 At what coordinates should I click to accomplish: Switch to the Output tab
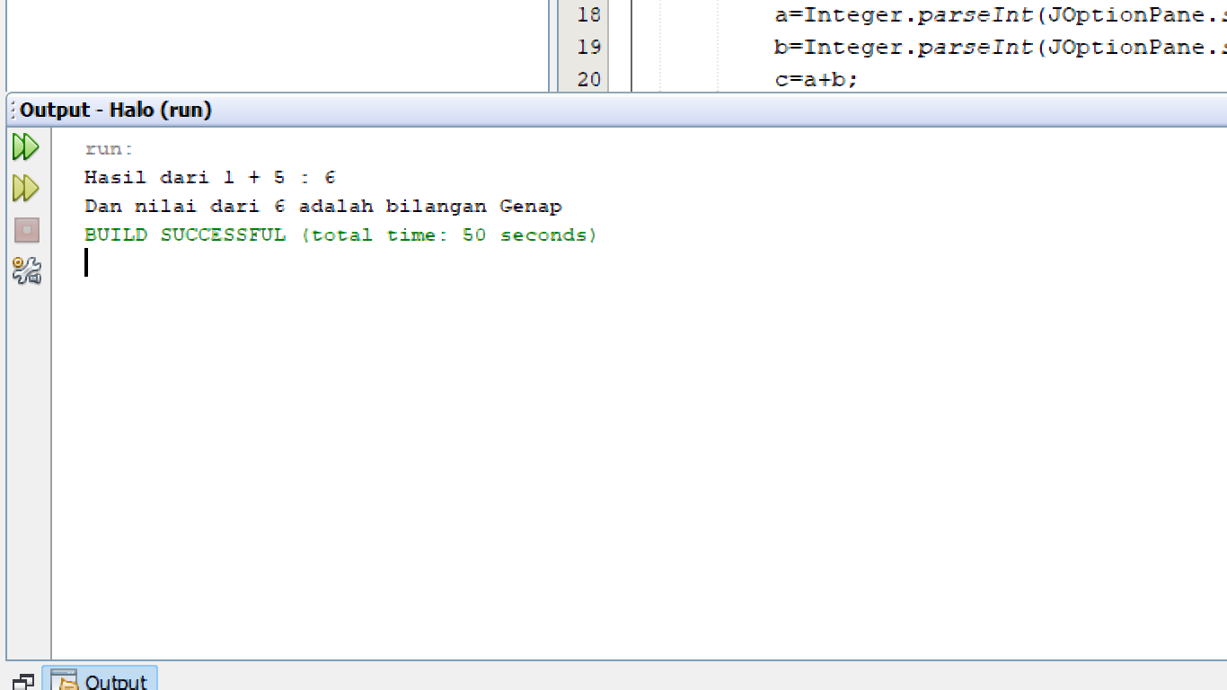(x=101, y=681)
